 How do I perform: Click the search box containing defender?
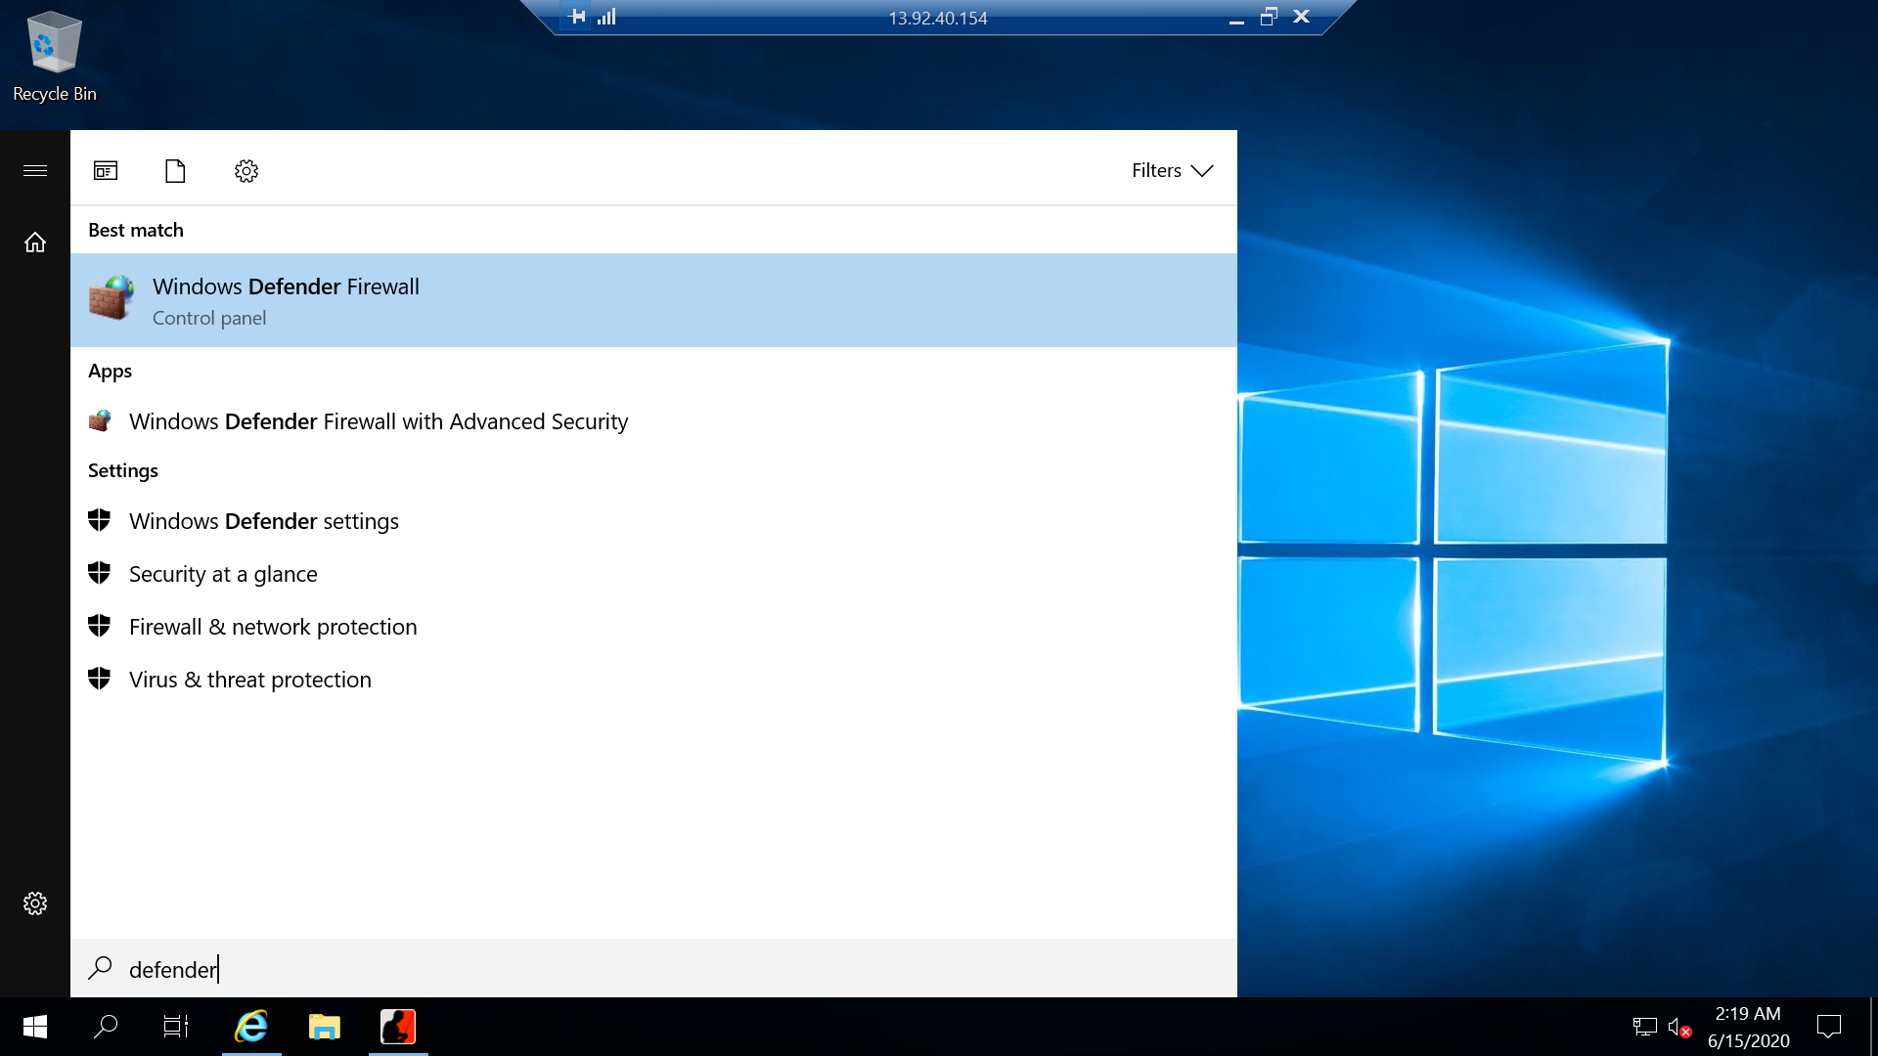tap(653, 968)
